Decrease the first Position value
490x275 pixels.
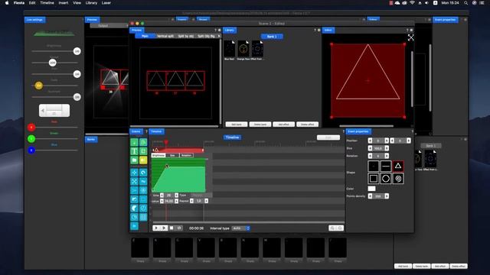(370, 141)
